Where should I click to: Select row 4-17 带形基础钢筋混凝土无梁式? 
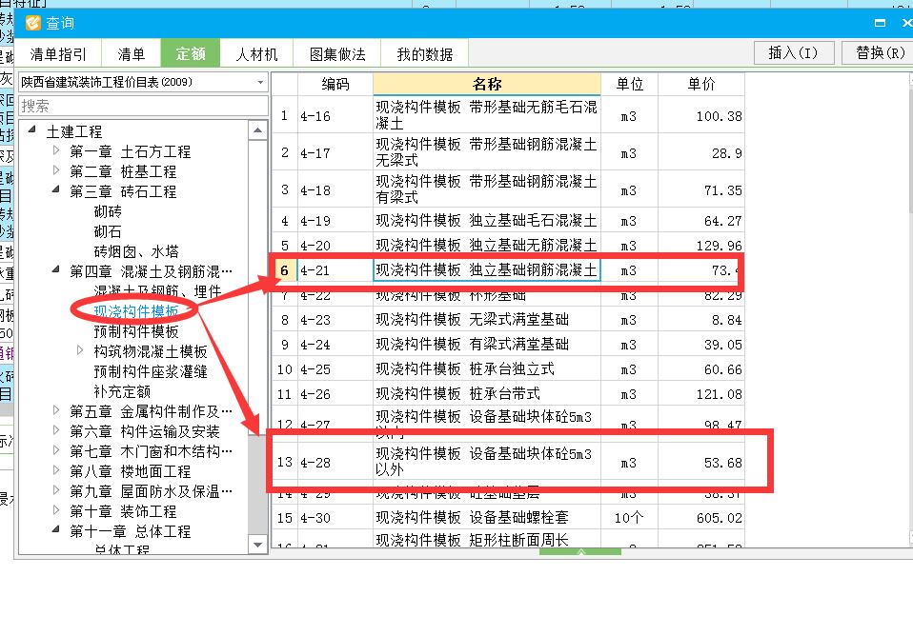(x=508, y=152)
